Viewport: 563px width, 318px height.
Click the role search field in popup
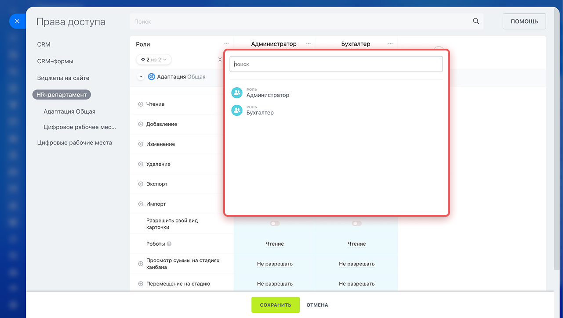point(336,64)
